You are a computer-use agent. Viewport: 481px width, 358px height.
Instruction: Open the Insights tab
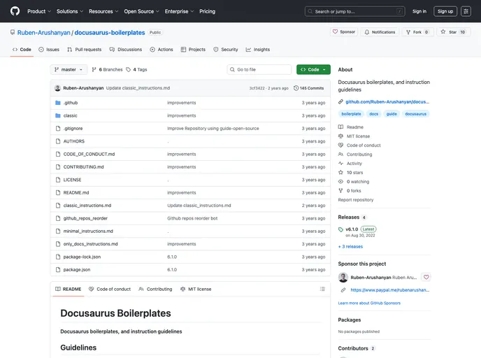pyautogui.click(x=258, y=50)
